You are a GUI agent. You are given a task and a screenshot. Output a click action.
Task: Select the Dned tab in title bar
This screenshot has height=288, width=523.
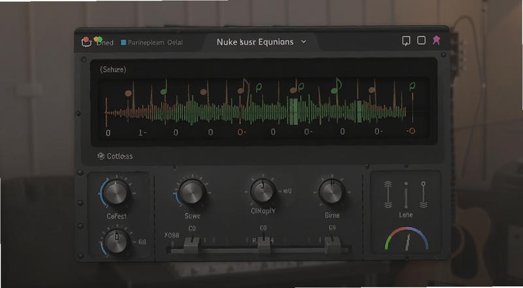tap(105, 43)
